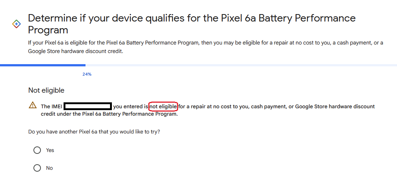
Task: Click the 'If your Pixel 6a is eligible' sentence
Action: click(x=205, y=43)
